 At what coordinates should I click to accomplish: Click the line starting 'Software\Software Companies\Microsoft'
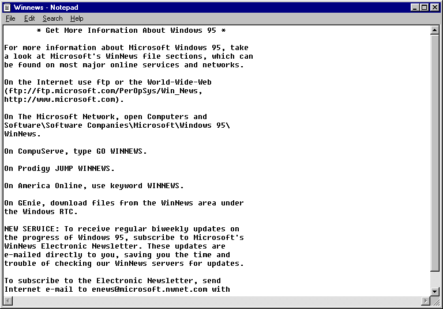click(x=117, y=125)
